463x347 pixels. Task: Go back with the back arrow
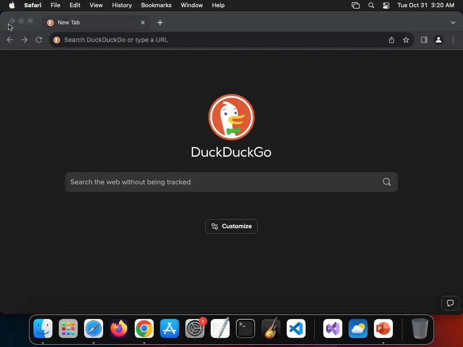10,40
